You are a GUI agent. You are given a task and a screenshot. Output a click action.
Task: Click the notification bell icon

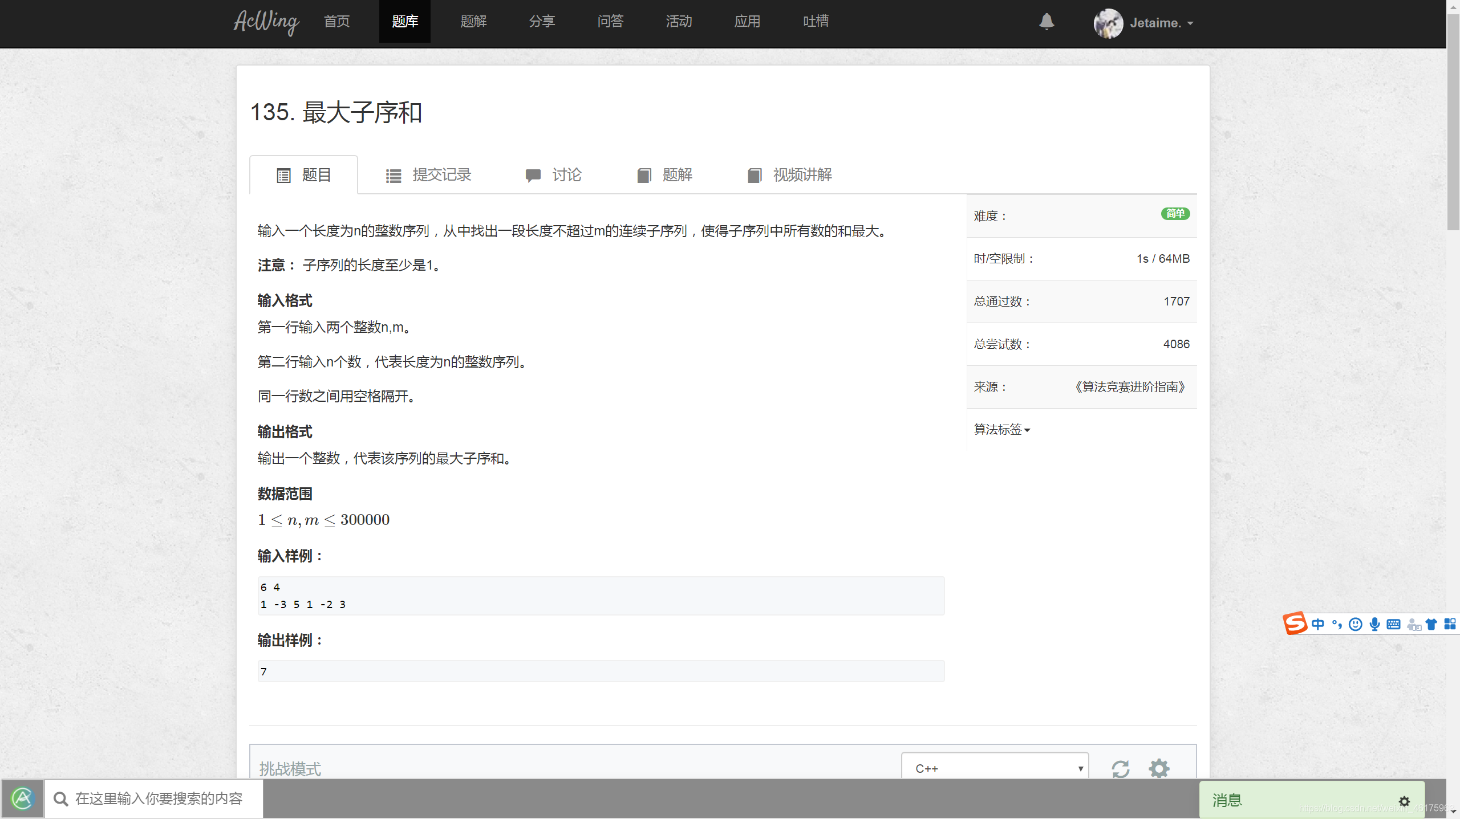1046,23
